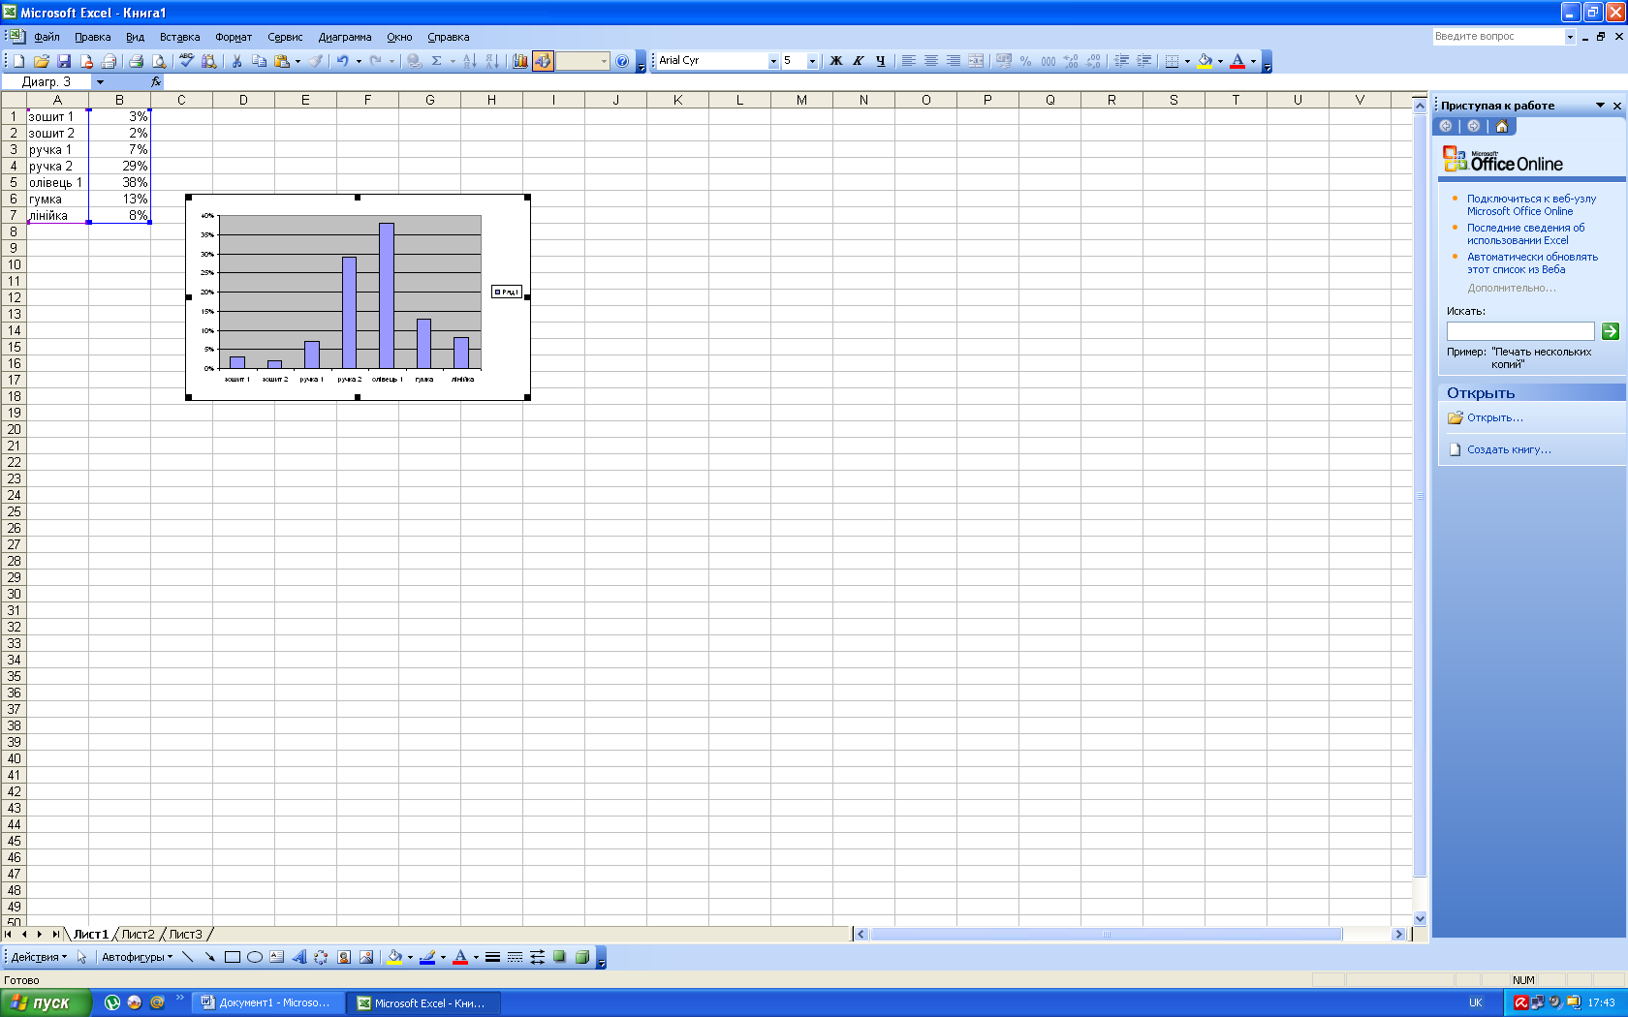The height and width of the screenshot is (1017, 1628).
Task: Open the Файл menu
Action: [x=47, y=37]
